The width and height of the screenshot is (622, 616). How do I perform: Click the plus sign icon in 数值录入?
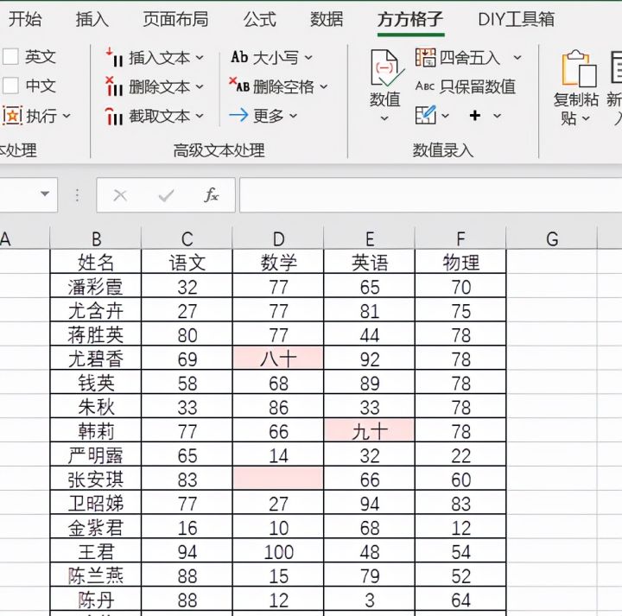[x=475, y=116]
